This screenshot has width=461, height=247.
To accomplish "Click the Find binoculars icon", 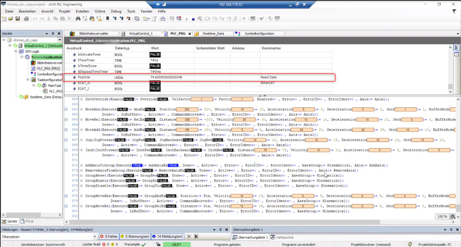I will [x=78, y=18].
